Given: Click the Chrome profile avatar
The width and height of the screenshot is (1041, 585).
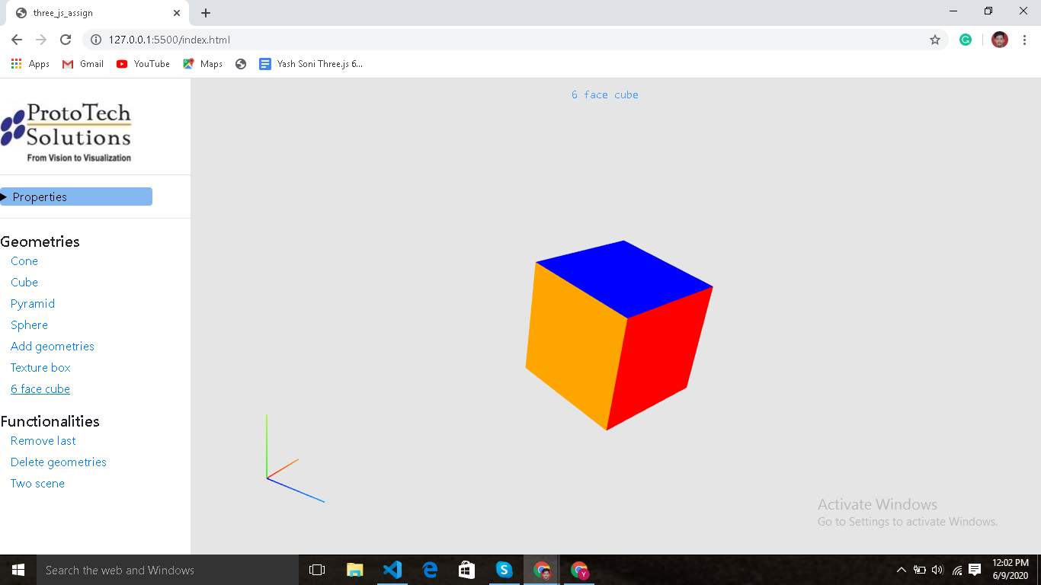Looking at the screenshot, I should 999,39.
